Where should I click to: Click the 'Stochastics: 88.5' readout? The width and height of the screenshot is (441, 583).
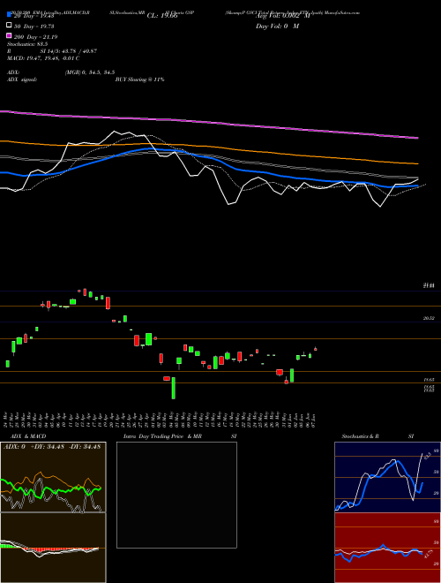tap(27, 44)
